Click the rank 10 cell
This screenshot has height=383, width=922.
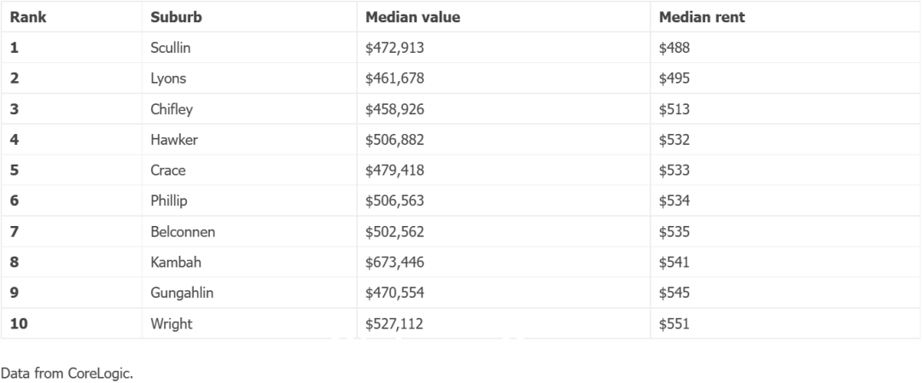pos(71,323)
